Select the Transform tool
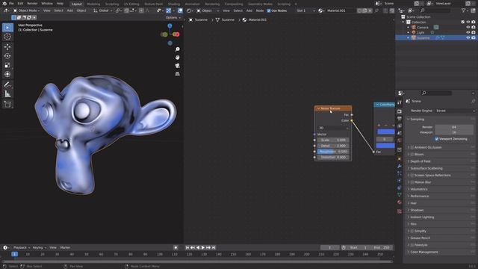 point(7,74)
